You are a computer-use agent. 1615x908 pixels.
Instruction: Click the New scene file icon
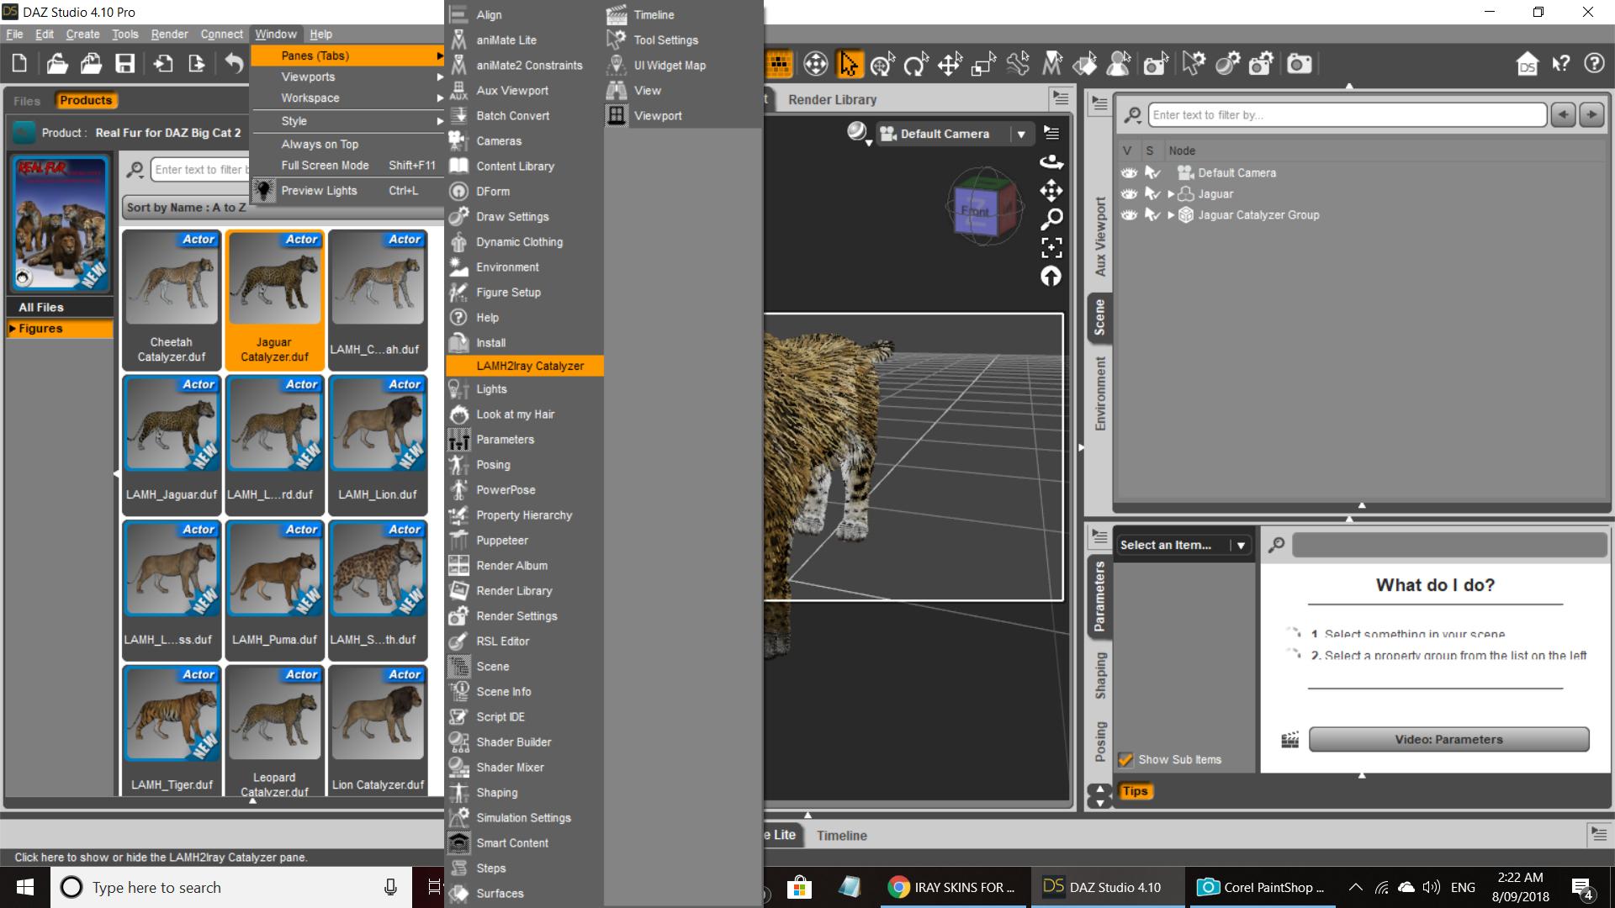(x=19, y=64)
